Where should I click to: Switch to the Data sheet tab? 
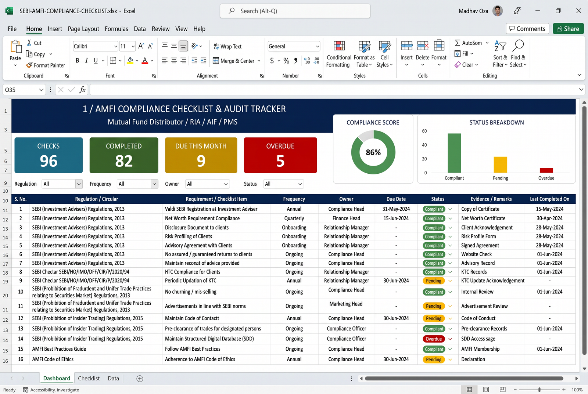pos(114,378)
